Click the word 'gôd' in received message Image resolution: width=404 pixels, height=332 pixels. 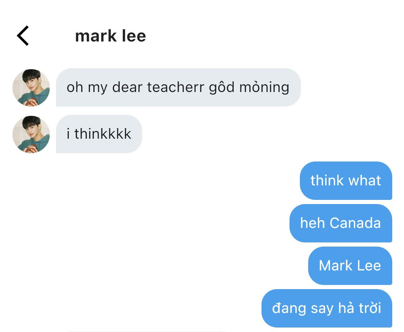tap(222, 87)
